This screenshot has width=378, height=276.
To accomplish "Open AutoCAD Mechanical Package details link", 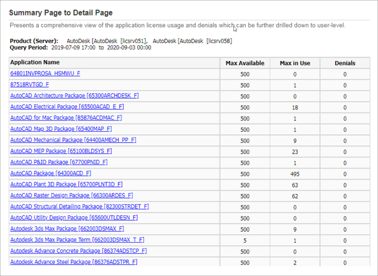I will (x=73, y=140).
